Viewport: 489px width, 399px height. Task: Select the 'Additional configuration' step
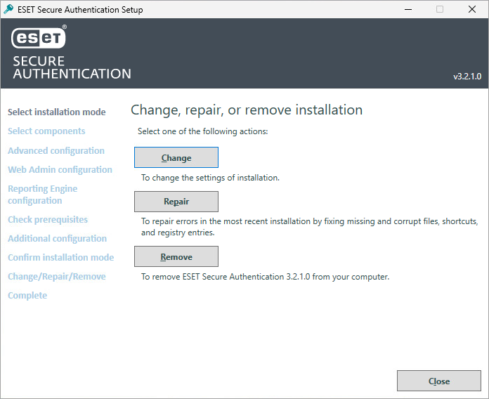[x=58, y=238]
